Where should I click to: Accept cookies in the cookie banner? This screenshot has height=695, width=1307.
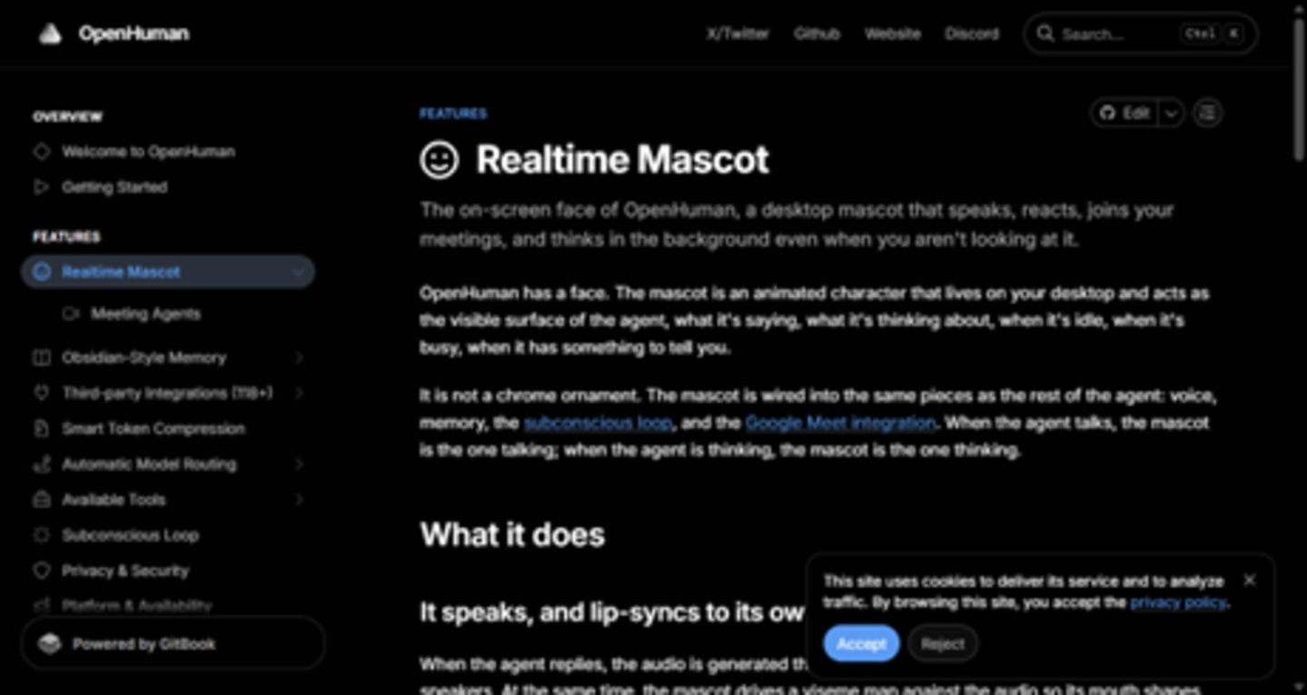861,643
